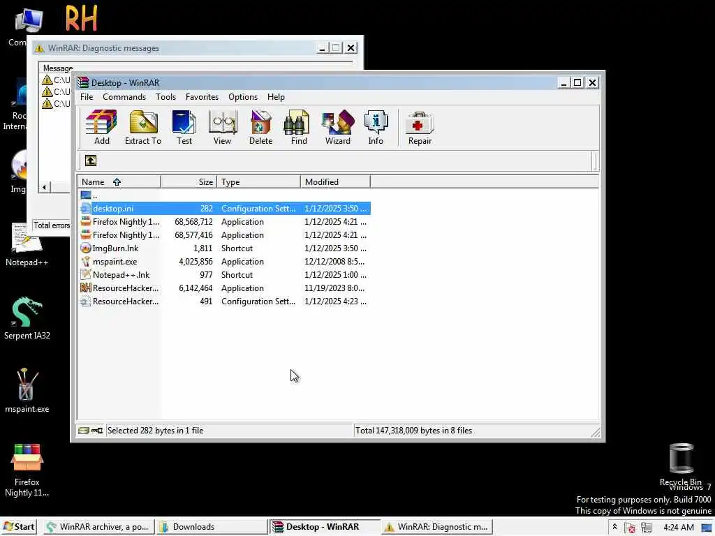Open the Resource Hacker RH desktop icon

(81, 17)
